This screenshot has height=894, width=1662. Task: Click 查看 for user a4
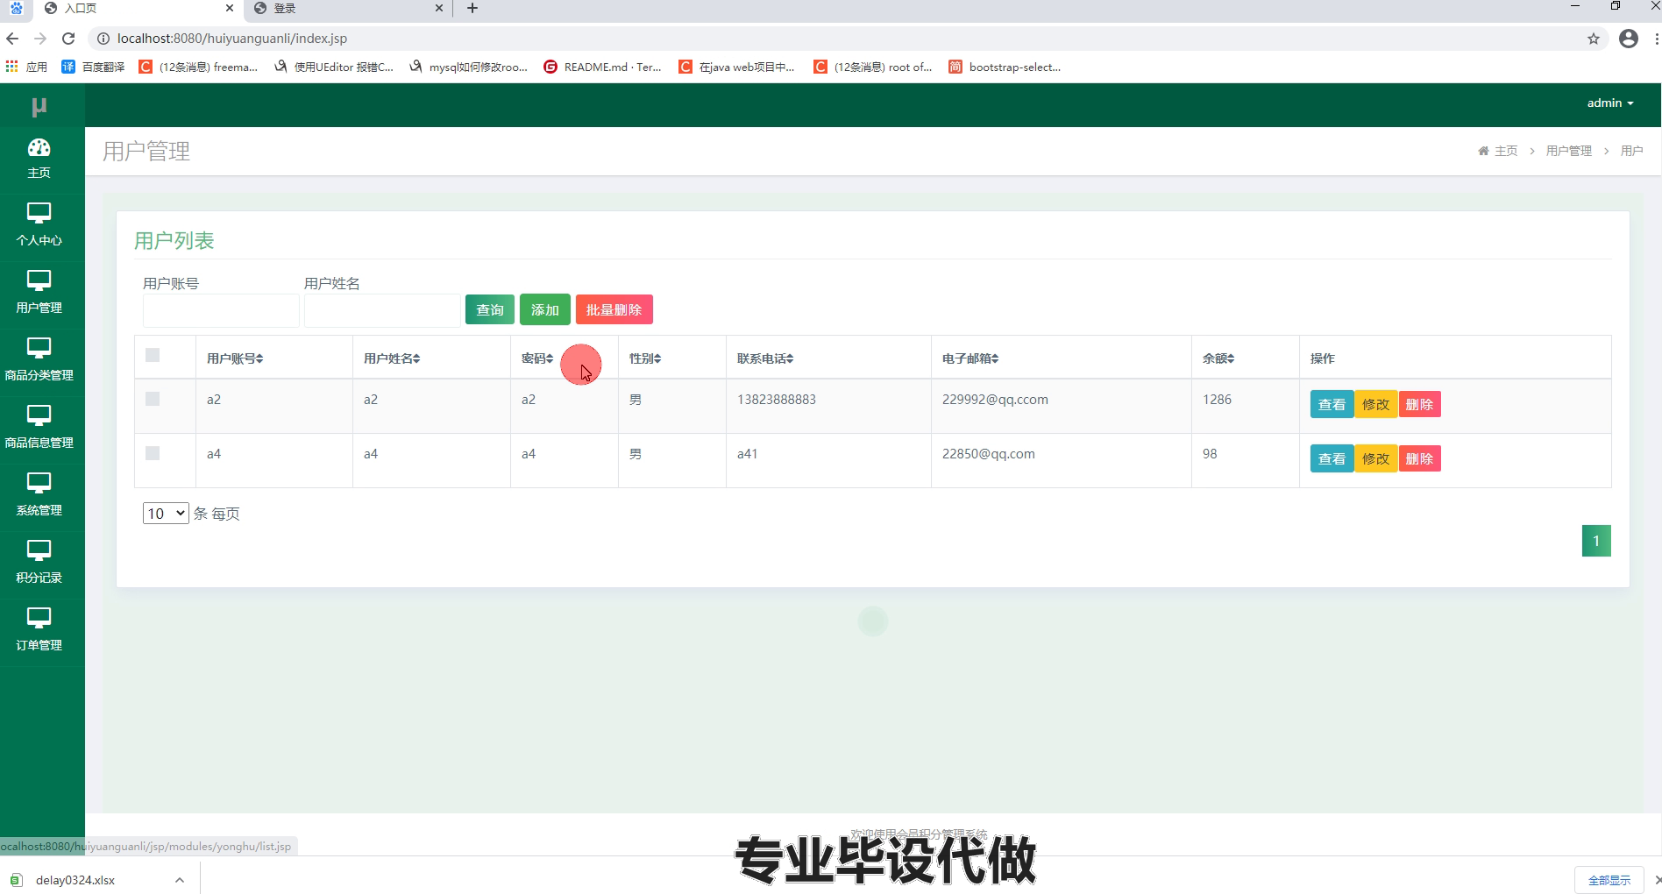(x=1332, y=458)
